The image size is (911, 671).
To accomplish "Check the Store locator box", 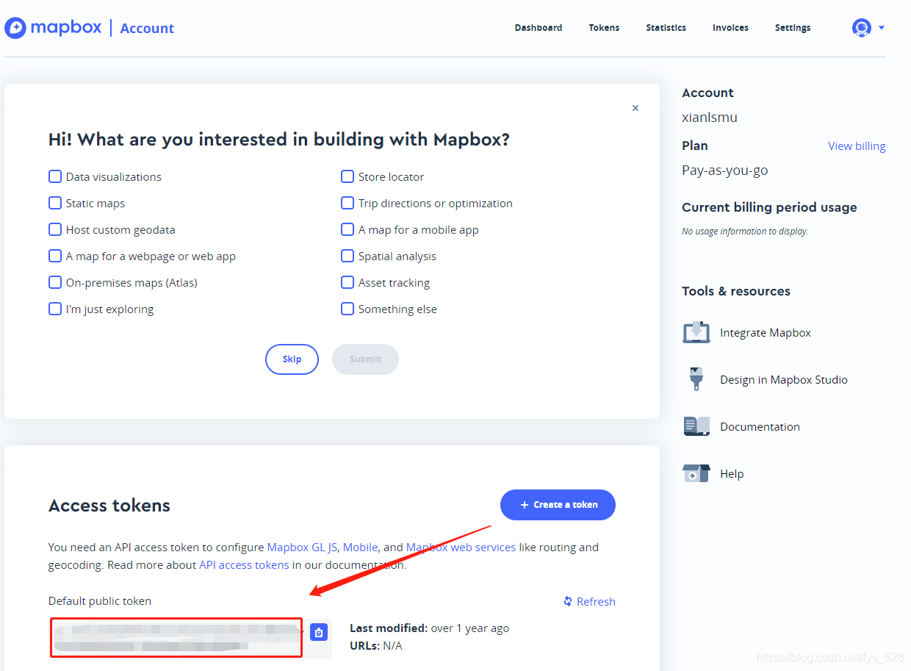I will pyautogui.click(x=348, y=176).
